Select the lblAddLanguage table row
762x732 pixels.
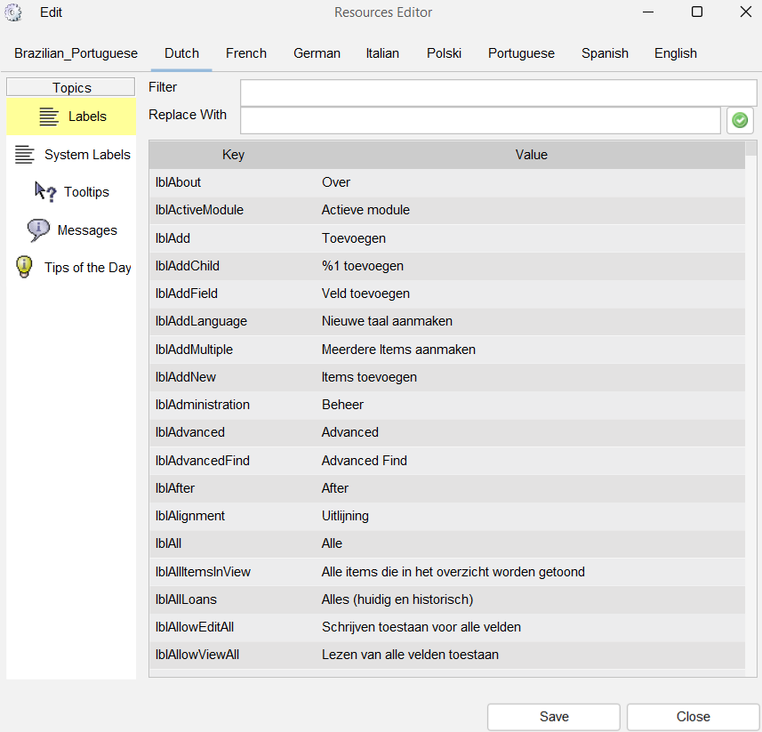(x=447, y=321)
